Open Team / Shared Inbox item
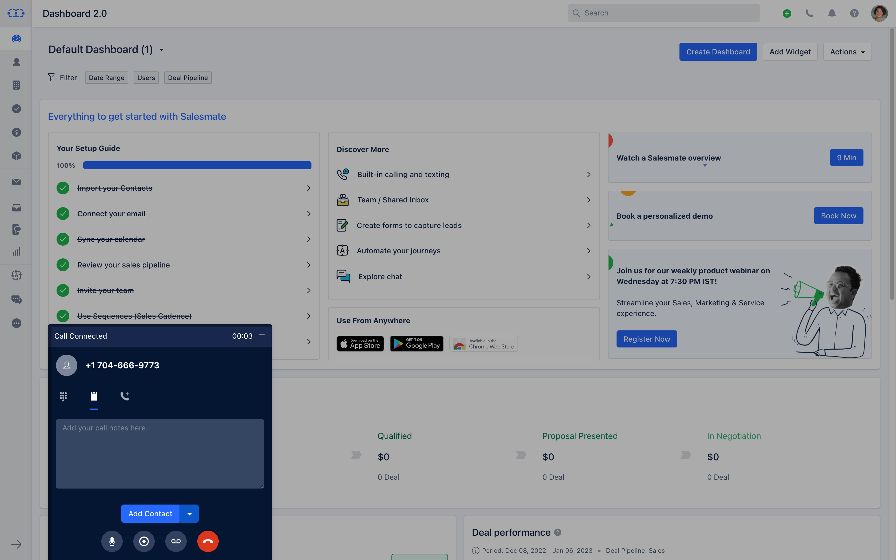The height and width of the screenshot is (560, 896). coord(463,200)
